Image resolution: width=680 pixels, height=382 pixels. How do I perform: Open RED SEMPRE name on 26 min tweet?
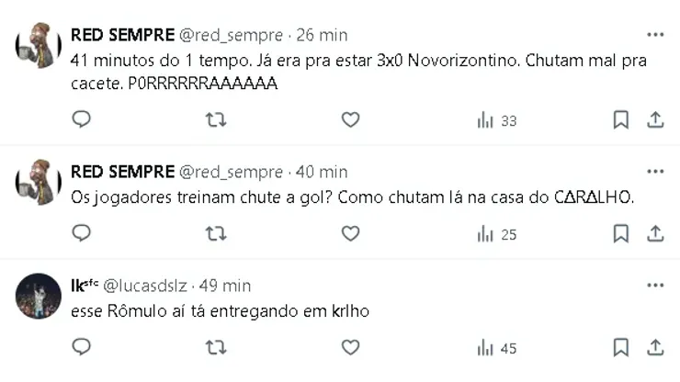click(121, 35)
